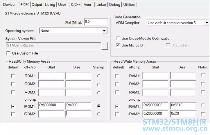Select the Target tab
This screenshot has height=135, width=210.
[x=23, y=4]
